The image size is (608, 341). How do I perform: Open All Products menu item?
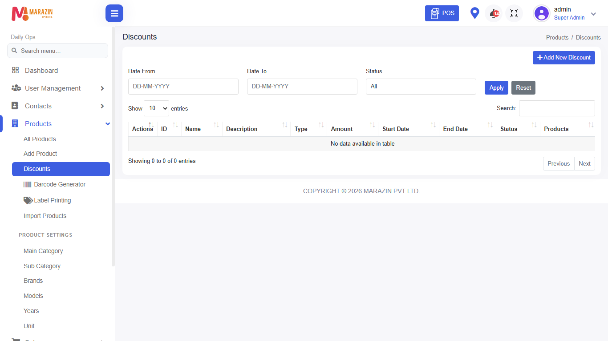40,139
